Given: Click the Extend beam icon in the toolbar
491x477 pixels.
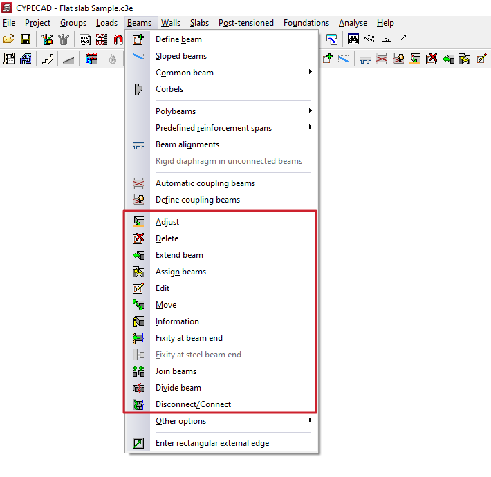Looking at the screenshot, I should [448, 59].
